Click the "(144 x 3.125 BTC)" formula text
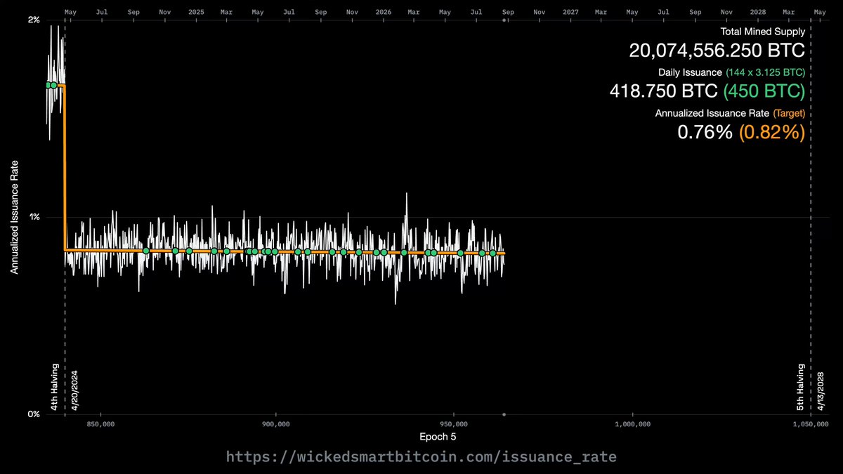Image resolution: width=843 pixels, height=474 pixels. tap(765, 72)
